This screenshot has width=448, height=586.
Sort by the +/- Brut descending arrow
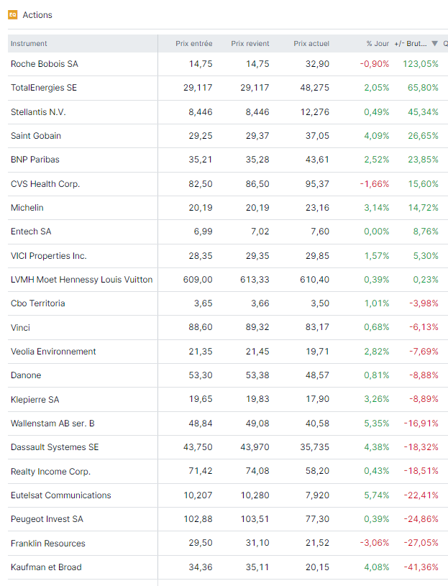tap(434, 44)
